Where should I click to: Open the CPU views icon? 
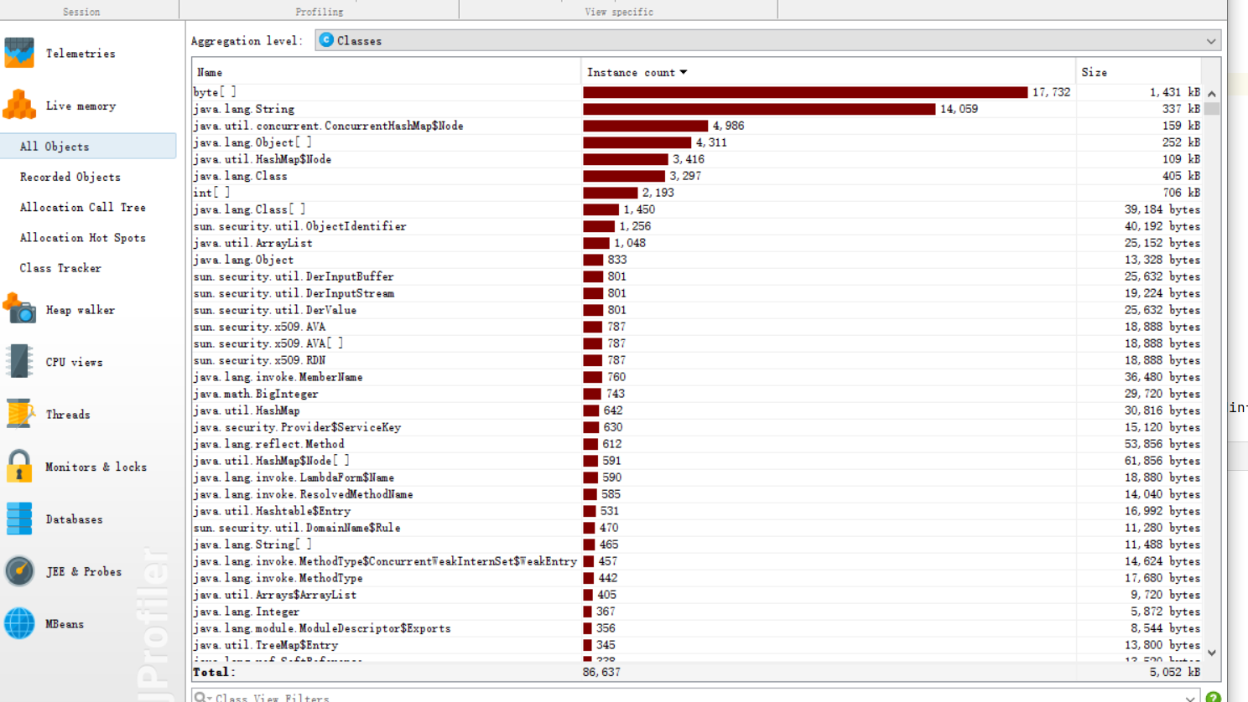coord(19,362)
